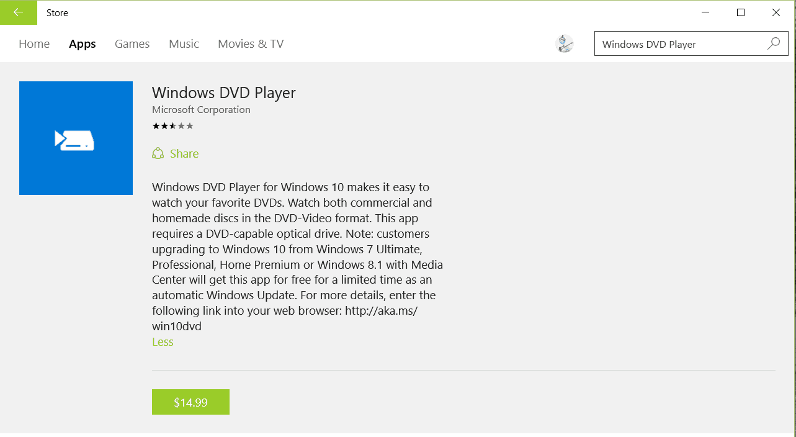Close the Store window
Viewport: 796px width, 437px height.
[776, 12]
